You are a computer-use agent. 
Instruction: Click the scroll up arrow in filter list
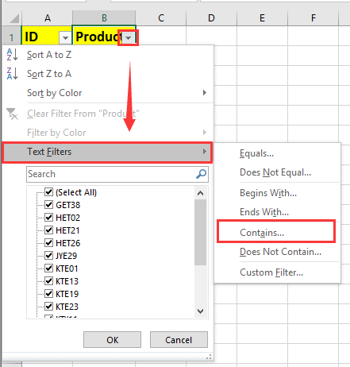click(201, 193)
